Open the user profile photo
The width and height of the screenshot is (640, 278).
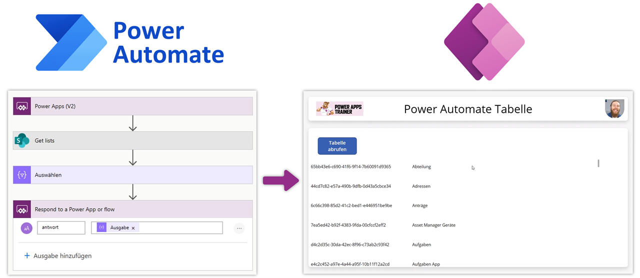[614, 108]
